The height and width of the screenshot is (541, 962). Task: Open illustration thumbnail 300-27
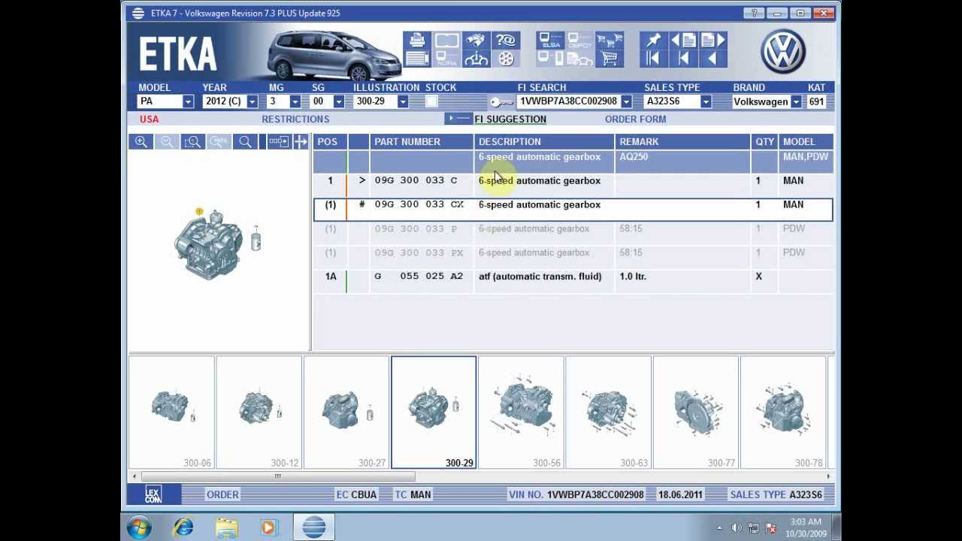point(346,413)
